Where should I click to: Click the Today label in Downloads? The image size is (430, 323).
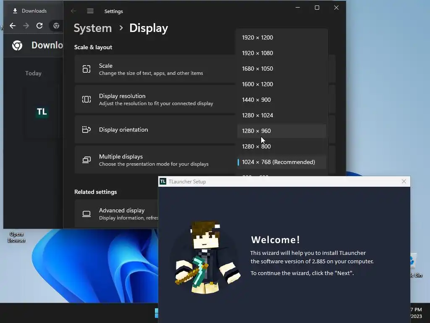(33, 73)
